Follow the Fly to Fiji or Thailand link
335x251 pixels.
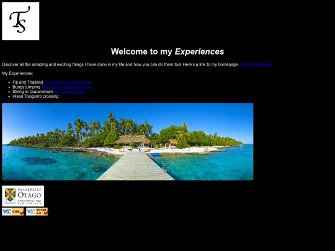tap(68, 82)
